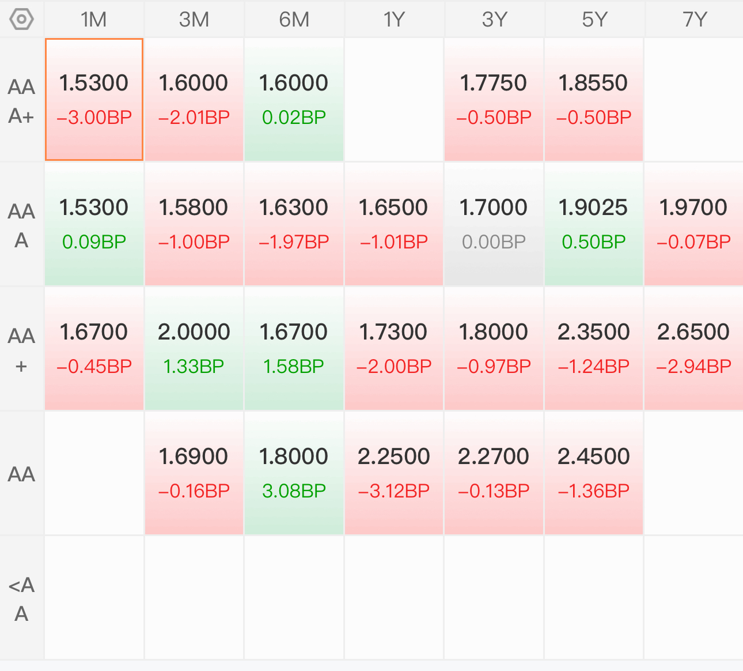Open highlighted AAA+ 1M cell 1.5300
This screenshot has width=743, height=671.
94,100
